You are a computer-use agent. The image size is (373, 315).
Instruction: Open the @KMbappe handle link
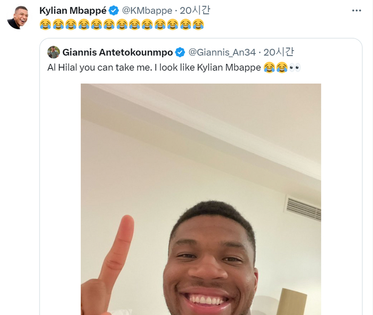(x=147, y=11)
